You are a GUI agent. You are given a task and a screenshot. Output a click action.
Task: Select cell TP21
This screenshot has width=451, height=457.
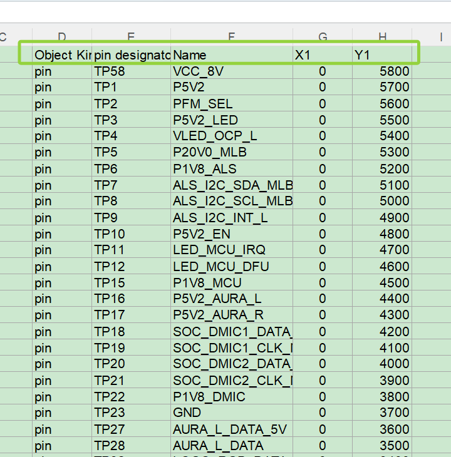pyautogui.click(x=131, y=380)
